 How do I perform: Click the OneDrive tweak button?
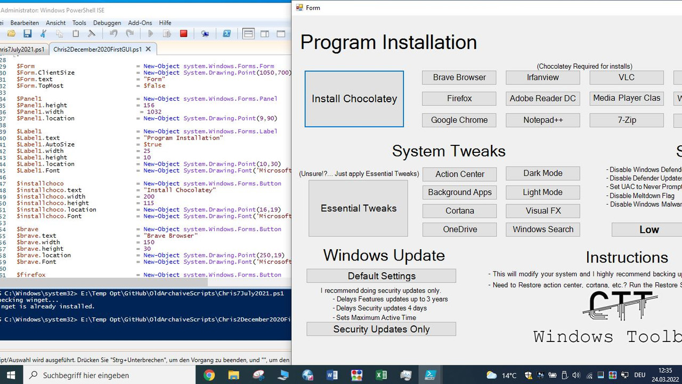tap(460, 230)
